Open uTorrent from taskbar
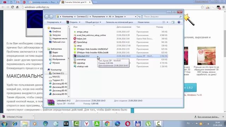 (148, 124)
